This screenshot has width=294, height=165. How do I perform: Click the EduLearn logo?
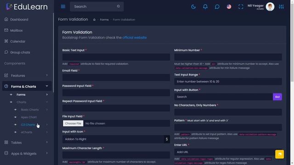pyautogui.click(x=27, y=7)
